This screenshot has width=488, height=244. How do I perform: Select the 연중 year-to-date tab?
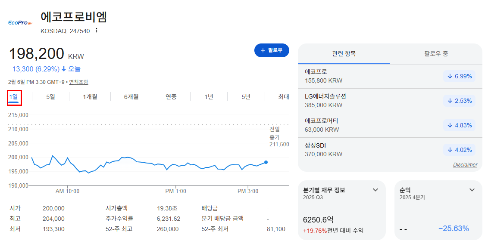[171, 97]
